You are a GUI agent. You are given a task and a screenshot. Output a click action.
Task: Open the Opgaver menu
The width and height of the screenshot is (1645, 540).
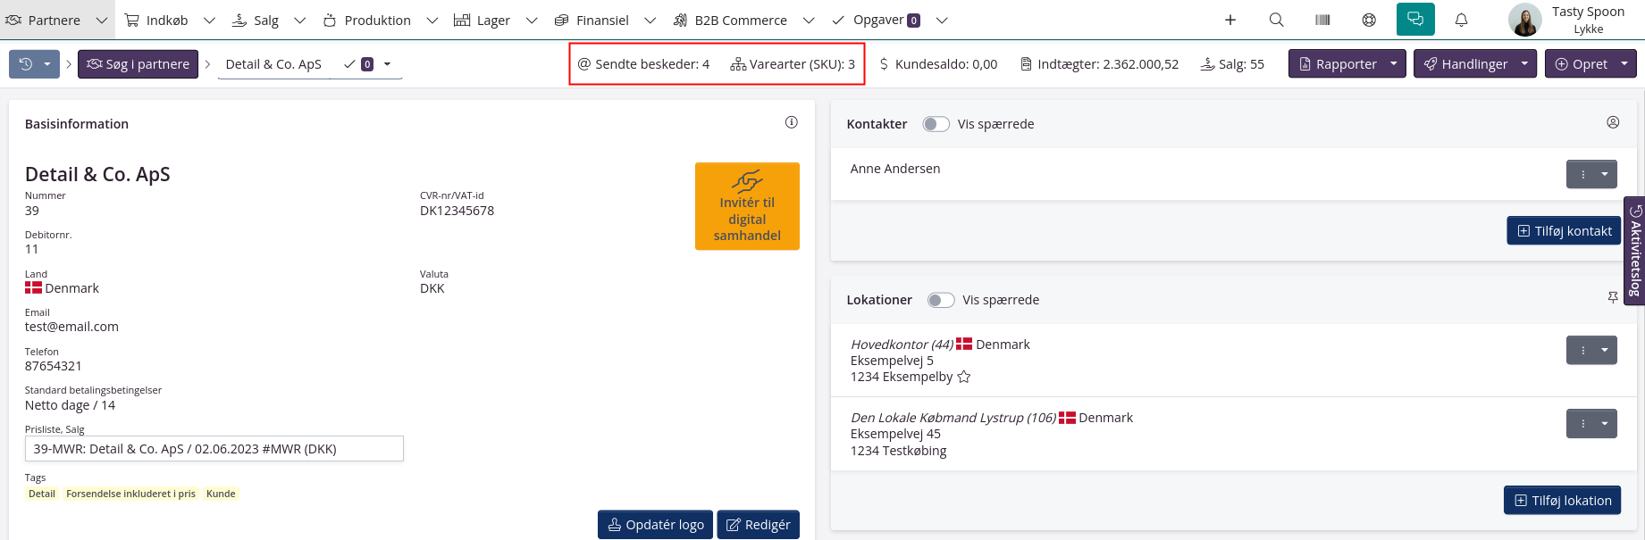click(x=876, y=20)
